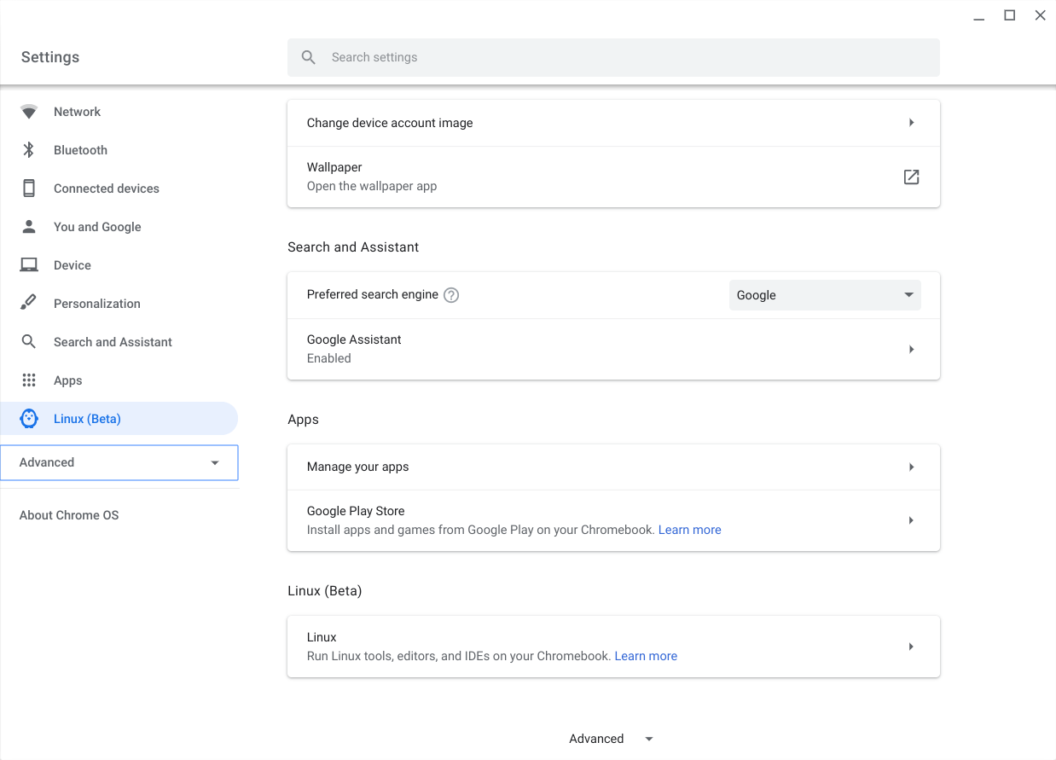Expand Advanced at the bottom of page

click(x=612, y=739)
